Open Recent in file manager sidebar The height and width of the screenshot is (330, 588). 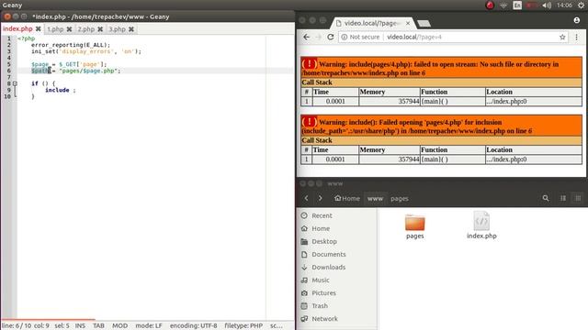click(x=322, y=215)
